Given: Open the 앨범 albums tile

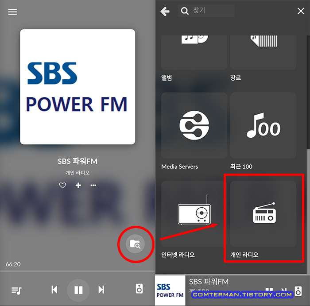Looking at the screenshot, I should 194,53.
